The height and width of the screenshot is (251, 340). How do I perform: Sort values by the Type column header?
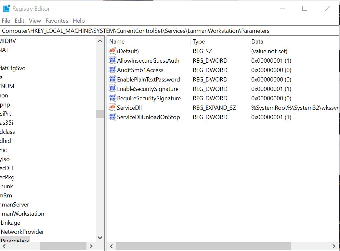(x=199, y=42)
